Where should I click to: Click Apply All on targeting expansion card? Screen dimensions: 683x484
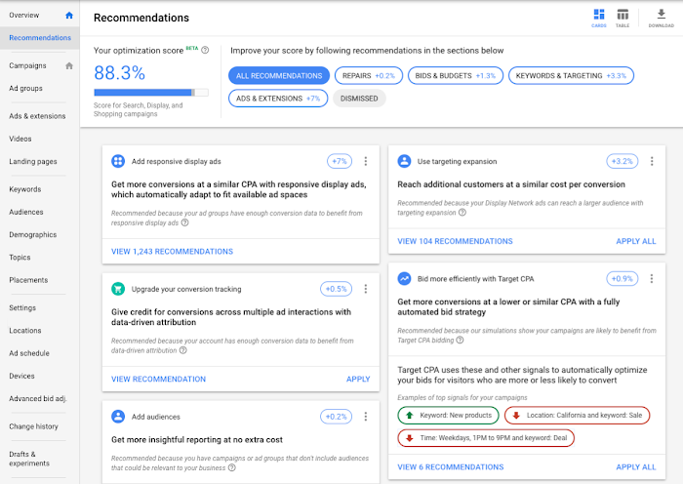point(636,241)
